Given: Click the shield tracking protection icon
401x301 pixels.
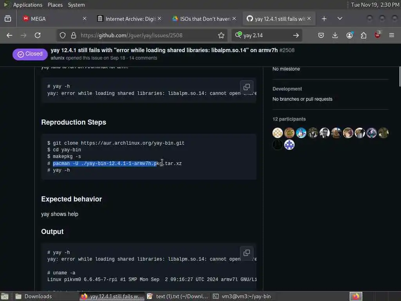Looking at the screenshot, I should pyautogui.click(x=63, y=35).
